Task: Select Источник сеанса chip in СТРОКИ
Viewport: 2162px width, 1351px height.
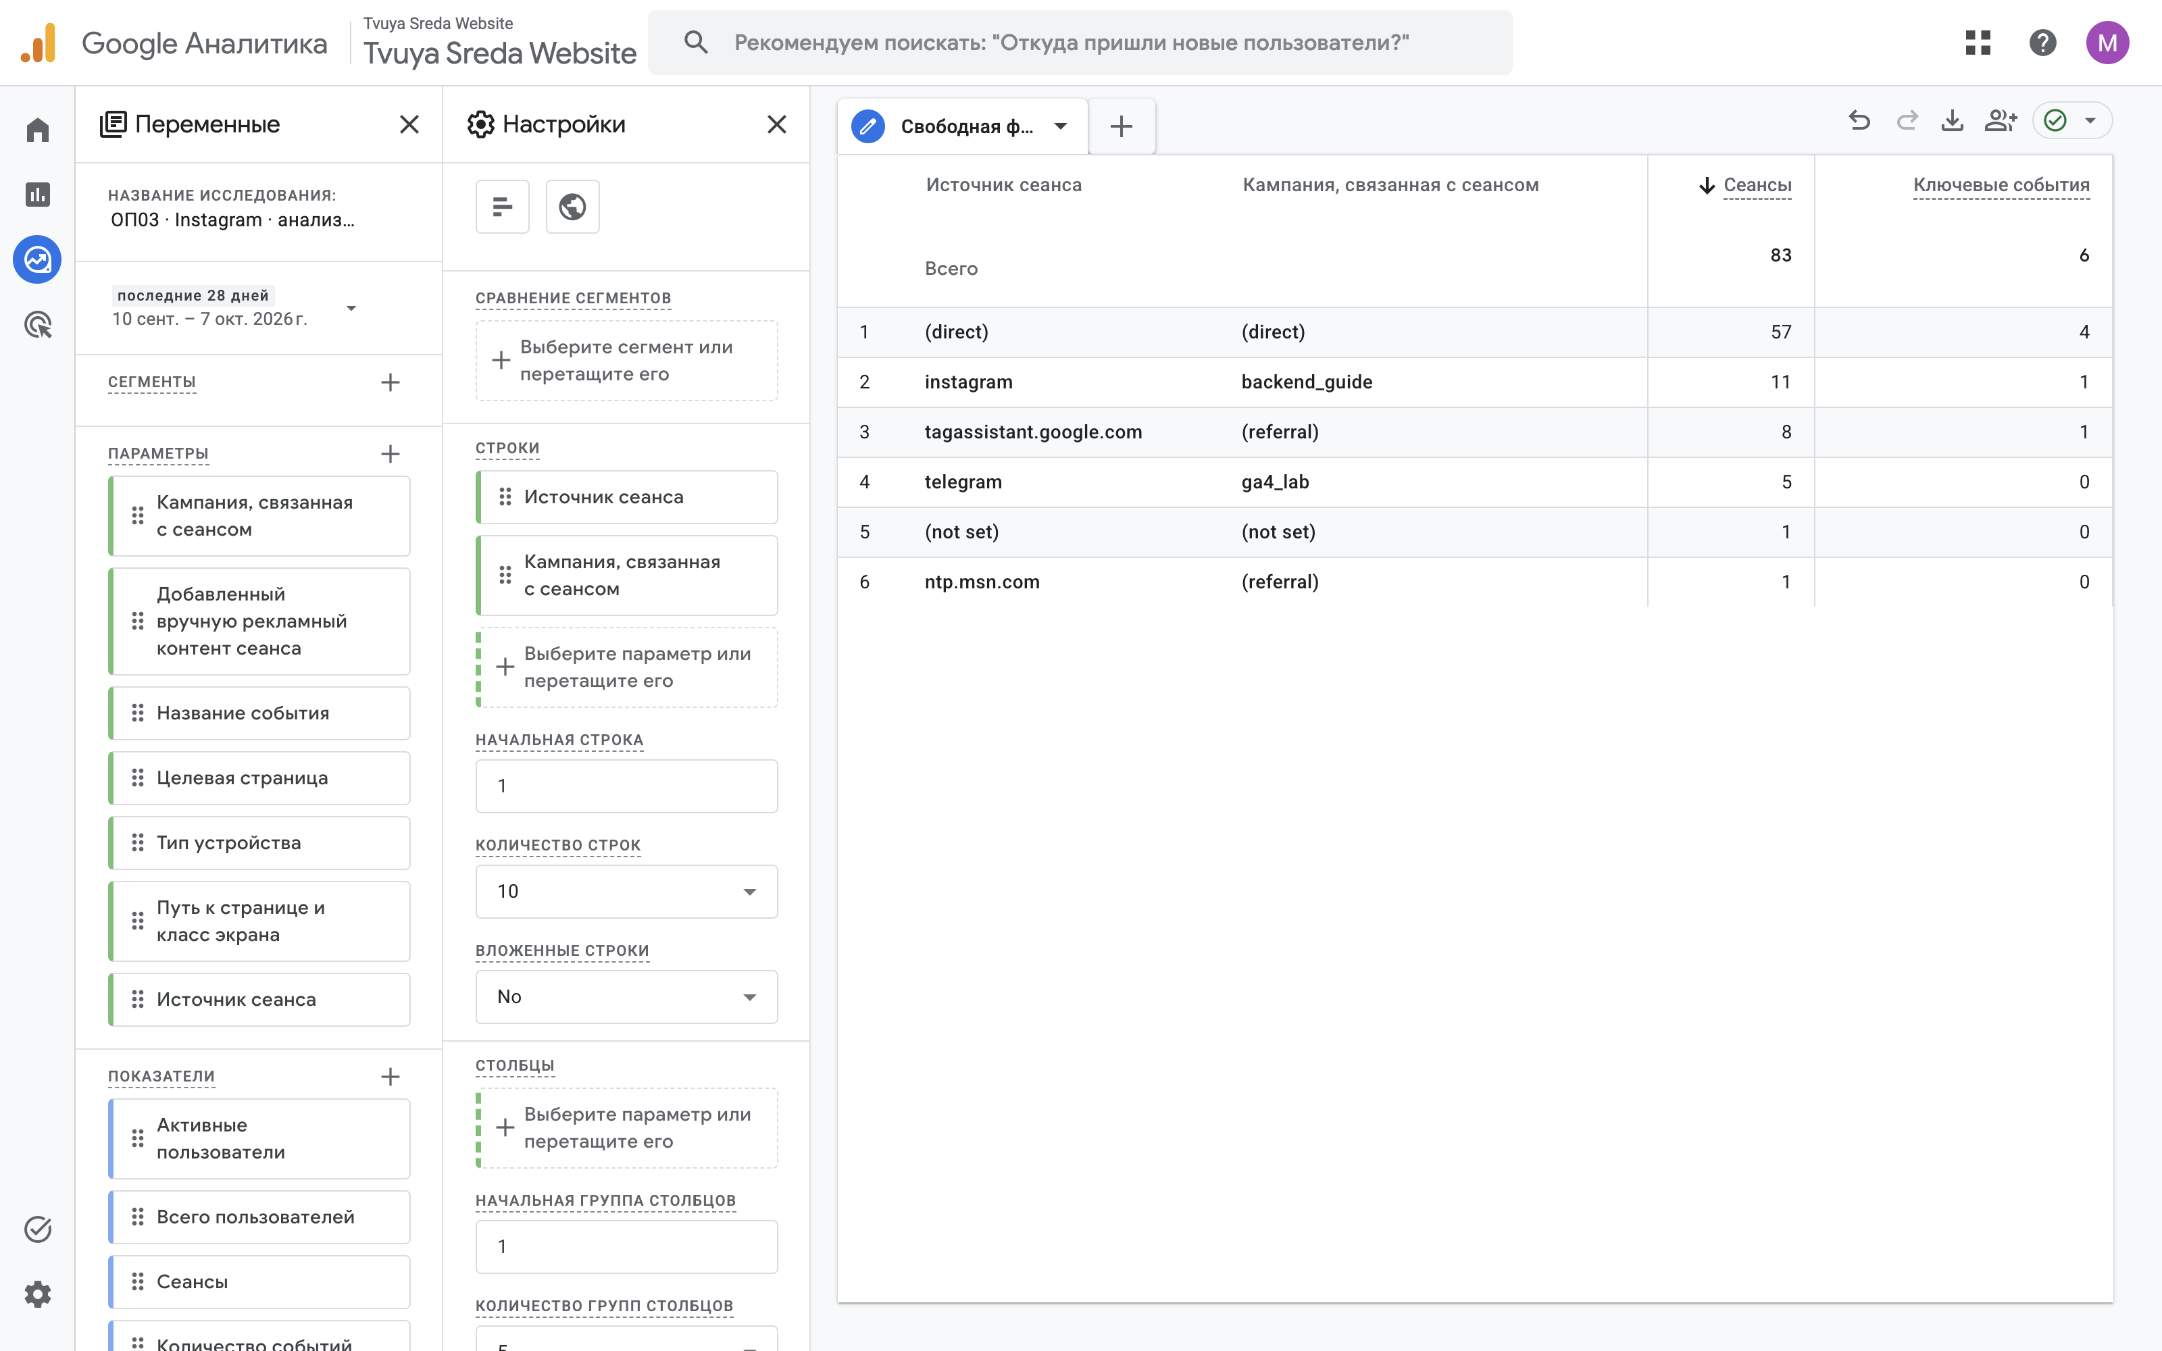Action: [626, 496]
